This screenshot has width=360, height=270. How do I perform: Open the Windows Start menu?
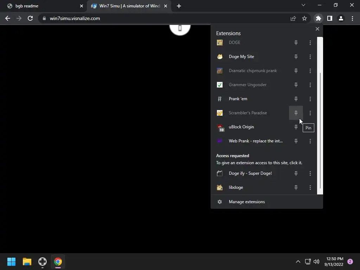click(x=11, y=262)
